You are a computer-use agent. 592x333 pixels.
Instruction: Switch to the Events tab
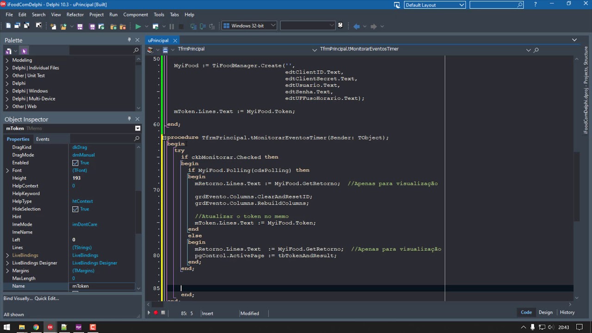tap(43, 139)
